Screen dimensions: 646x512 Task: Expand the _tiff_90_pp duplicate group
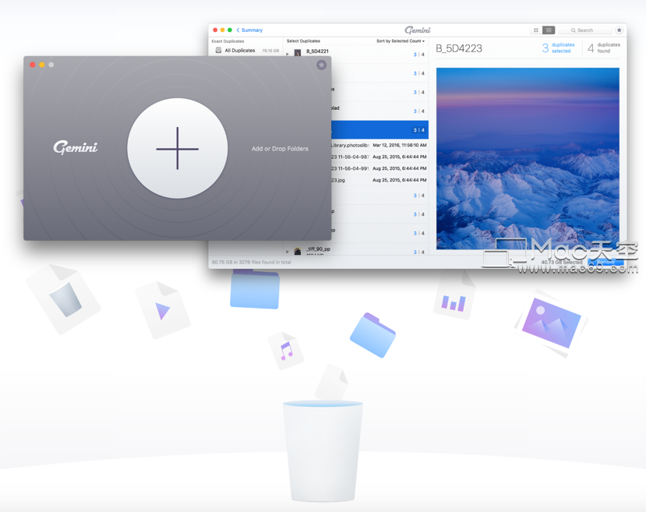tap(288, 251)
